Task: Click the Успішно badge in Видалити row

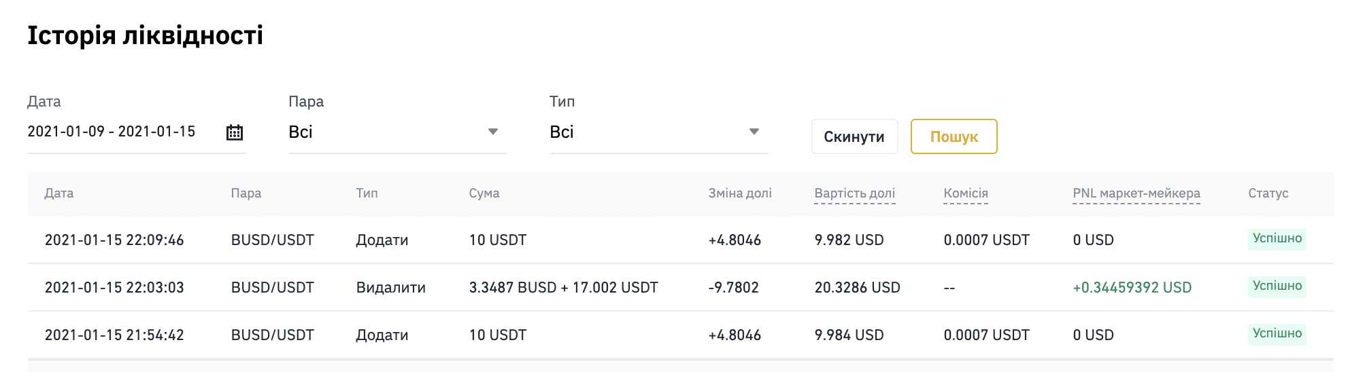Action: (1277, 286)
